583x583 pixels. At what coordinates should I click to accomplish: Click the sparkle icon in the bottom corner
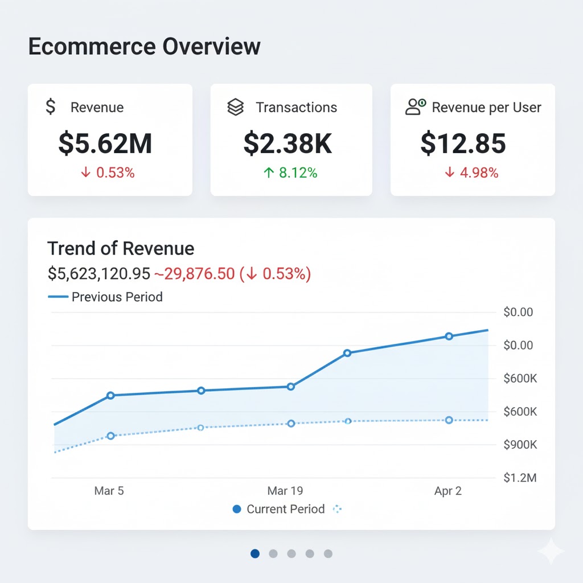pos(551,551)
